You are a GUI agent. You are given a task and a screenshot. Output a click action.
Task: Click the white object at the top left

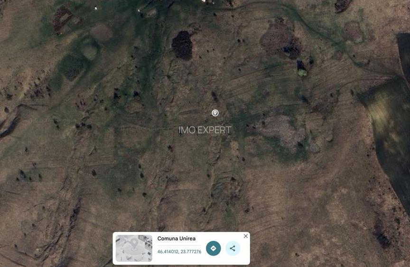pyautogui.click(x=96, y=8)
